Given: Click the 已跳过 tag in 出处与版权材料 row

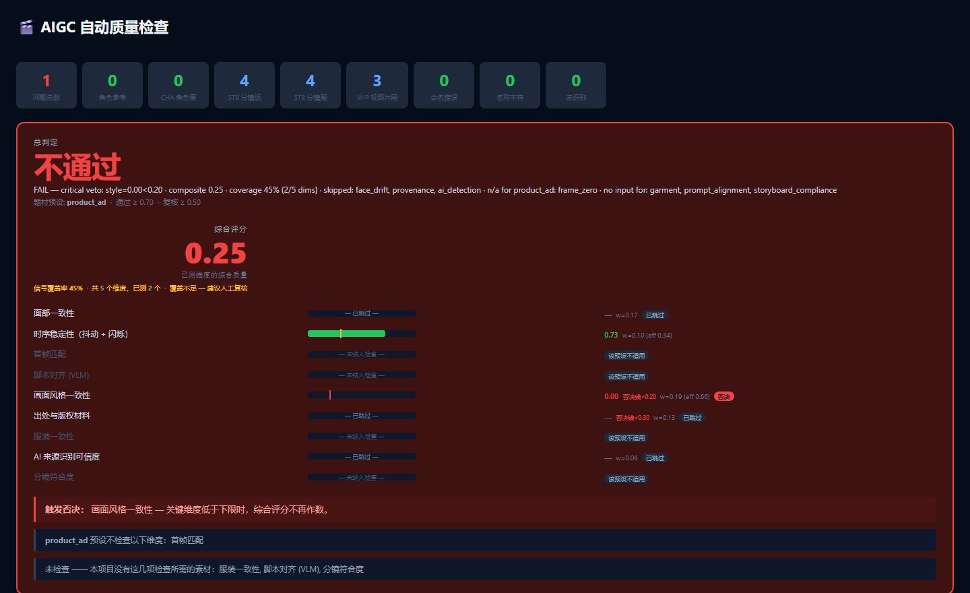Looking at the screenshot, I should point(692,418).
